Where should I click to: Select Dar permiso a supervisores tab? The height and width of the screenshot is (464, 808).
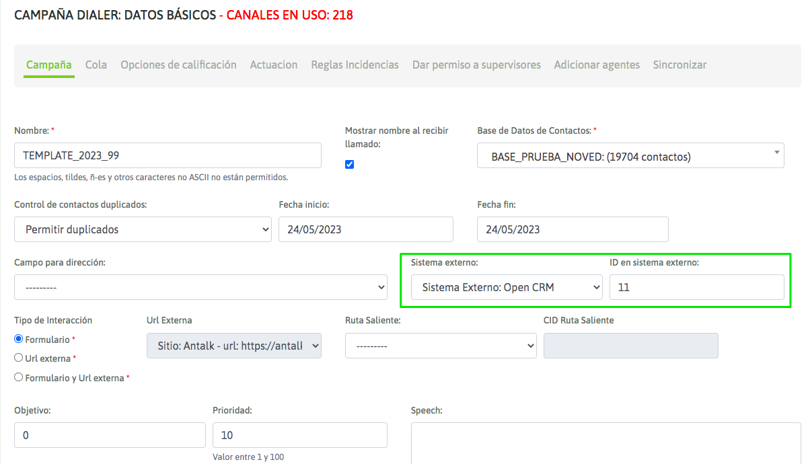pos(476,65)
